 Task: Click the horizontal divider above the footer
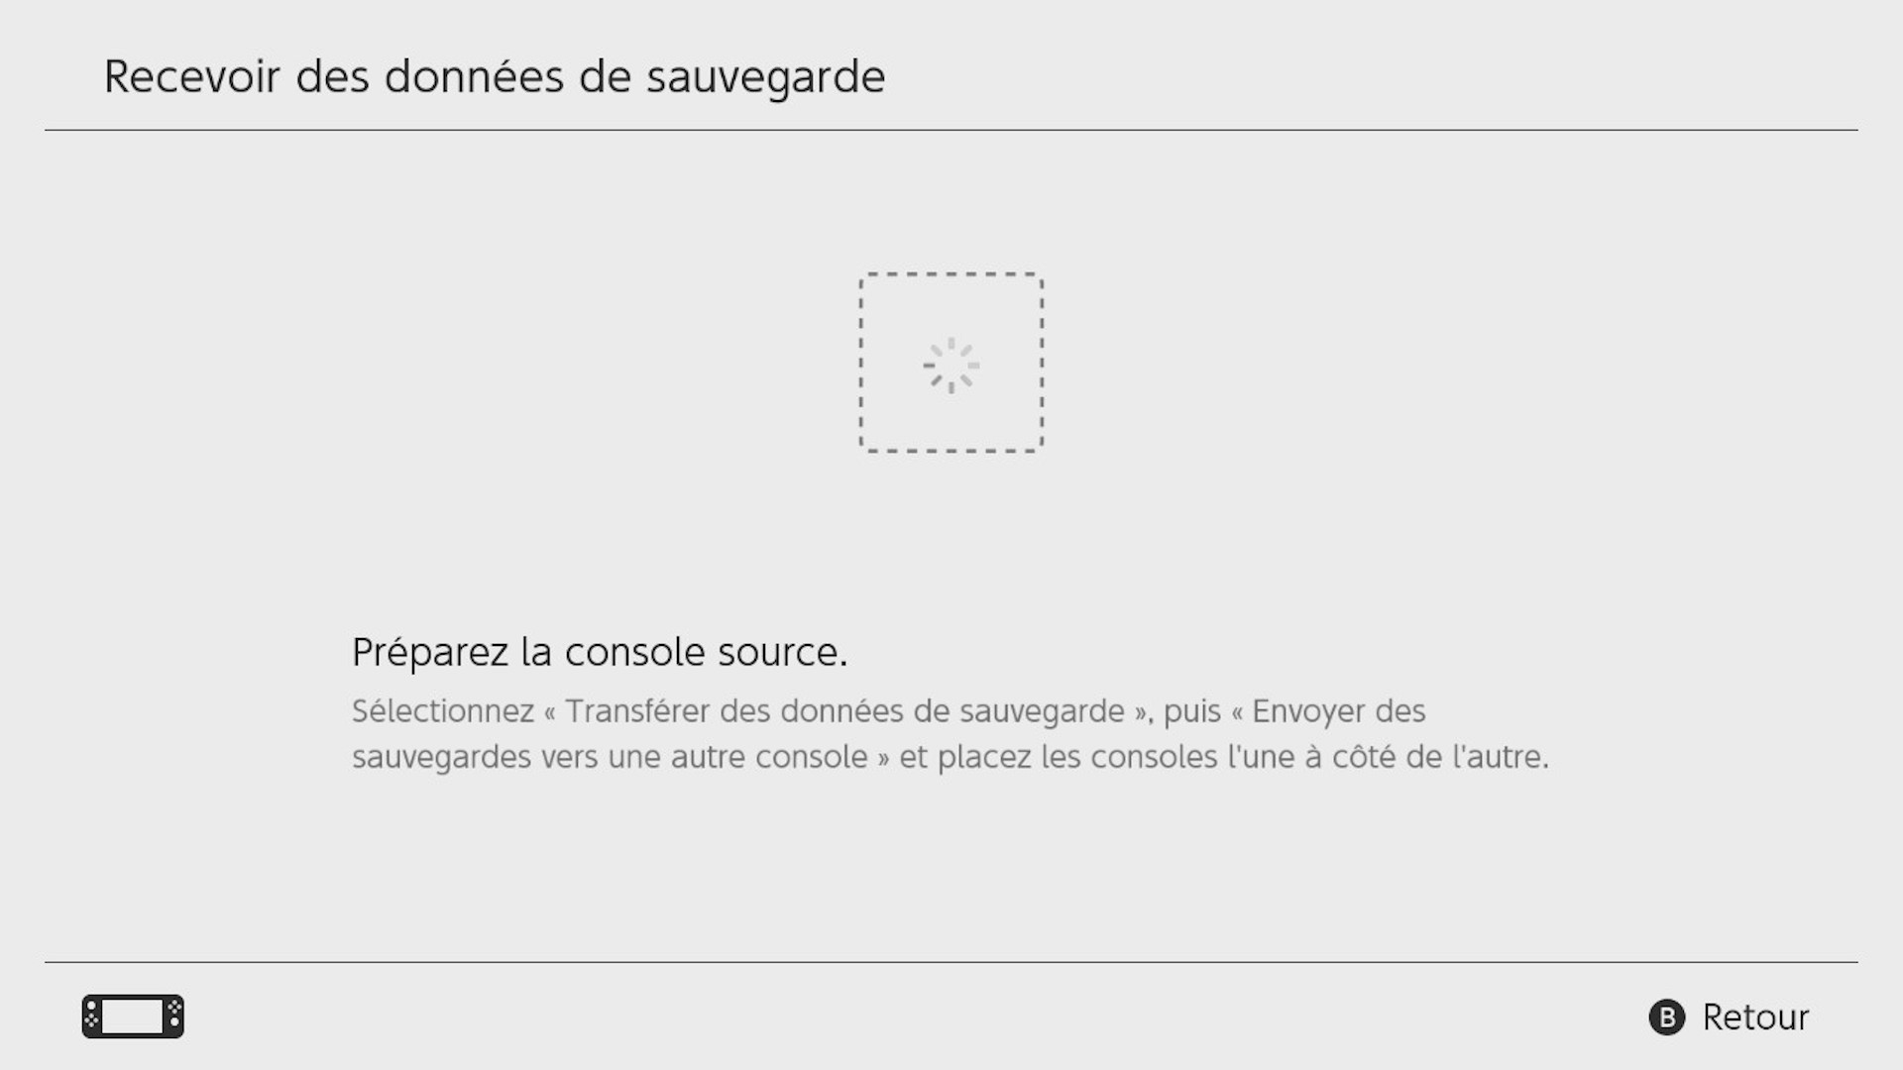click(x=951, y=962)
